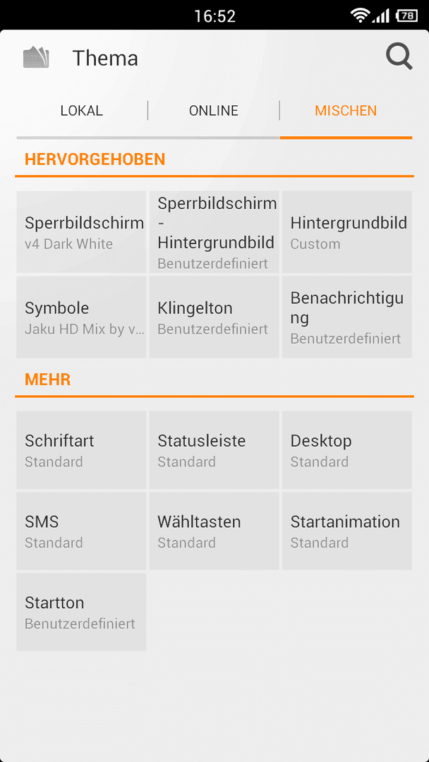Open the Symbole Jaku HD Mix tile
The image size is (429, 762).
coord(81,317)
